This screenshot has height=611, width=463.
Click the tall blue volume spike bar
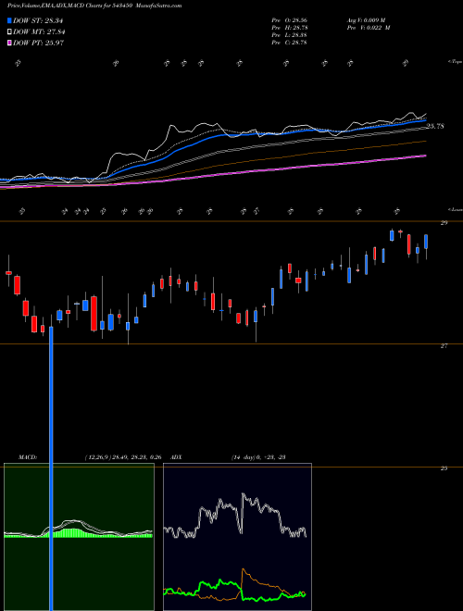[51, 468]
